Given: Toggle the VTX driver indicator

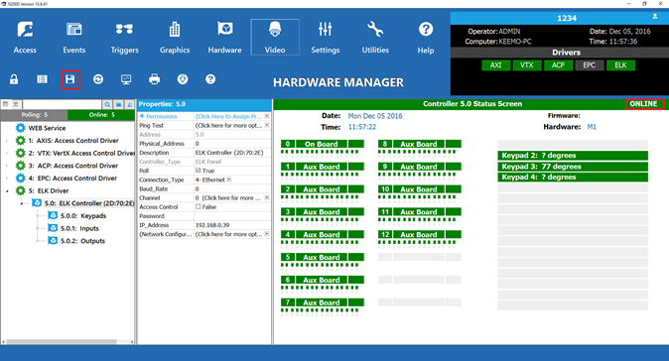Looking at the screenshot, I should [x=527, y=65].
